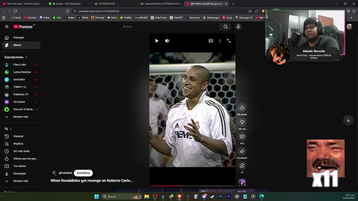Viewport: 358px width, 201px height.
Task: Open the 812 comments panel
Action: point(242,137)
